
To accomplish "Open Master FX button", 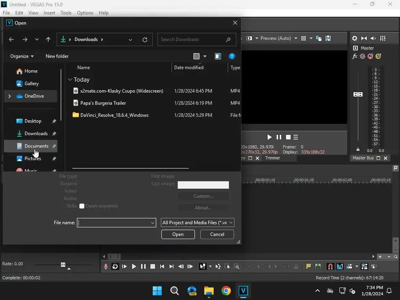I will 355,56.
